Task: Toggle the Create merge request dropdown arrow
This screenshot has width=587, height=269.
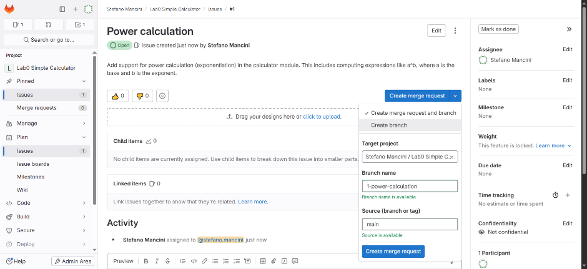Action: click(x=455, y=95)
